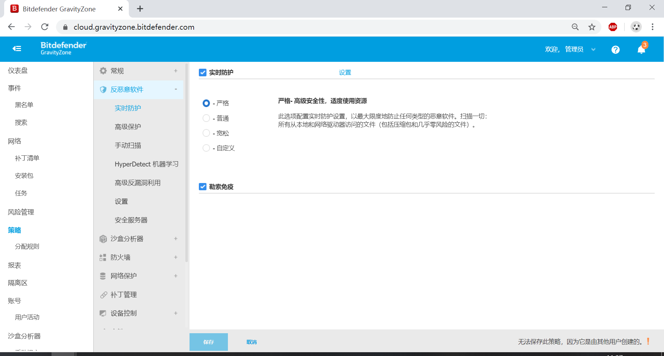Screen dimensions: 664x356
Task: Open 报表 in the left menu
Action: coord(15,265)
